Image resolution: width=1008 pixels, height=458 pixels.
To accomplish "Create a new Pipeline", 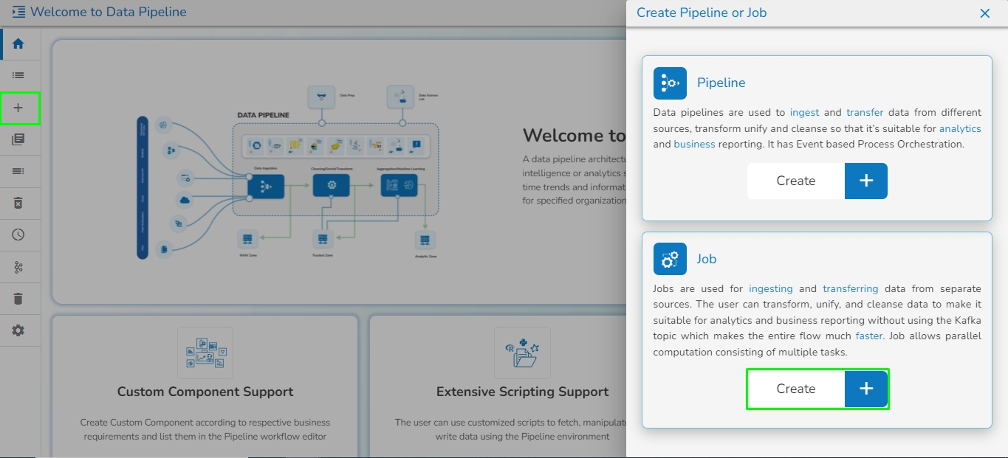I will [817, 181].
